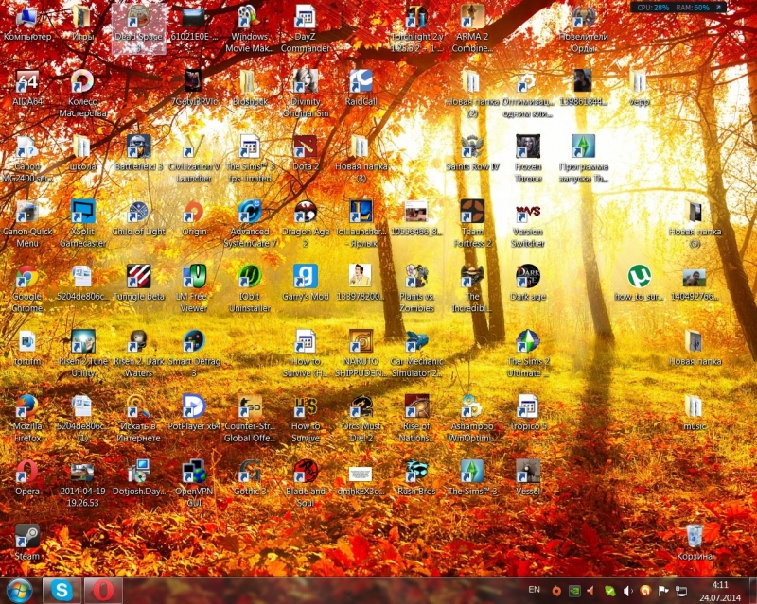The height and width of the screenshot is (604, 757).
Task: Click the Skype taskbar button
Action: (62, 591)
